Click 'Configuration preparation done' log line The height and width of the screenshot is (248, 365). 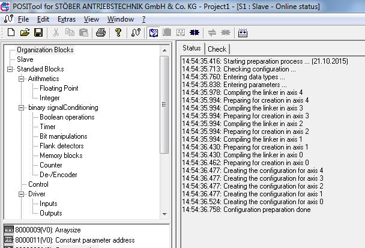click(x=246, y=210)
